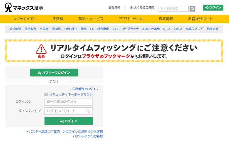Open はじめての方へ menu
This screenshot has height=141, width=229.
(25, 19)
